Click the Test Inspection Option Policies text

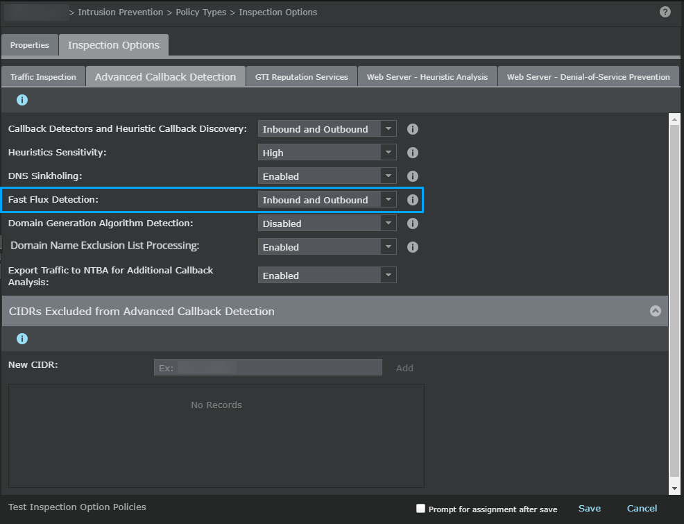(x=77, y=507)
